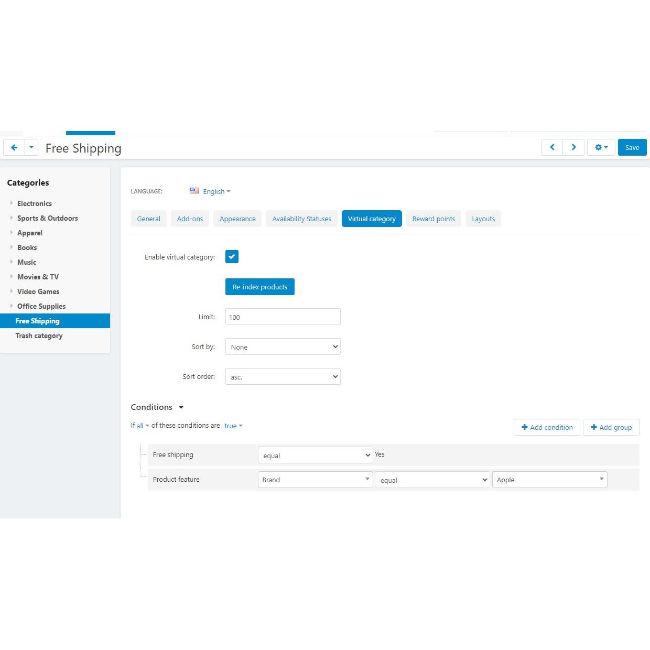Click plus icon on Add group
The height and width of the screenshot is (650, 650).
pyautogui.click(x=594, y=427)
